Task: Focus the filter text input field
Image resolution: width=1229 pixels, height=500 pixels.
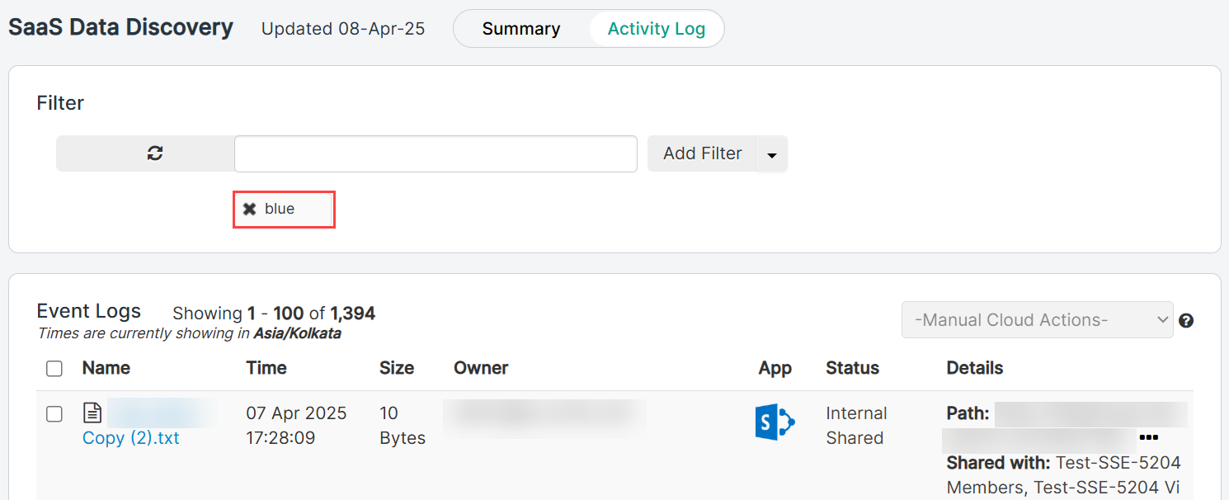Action: (x=436, y=154)
